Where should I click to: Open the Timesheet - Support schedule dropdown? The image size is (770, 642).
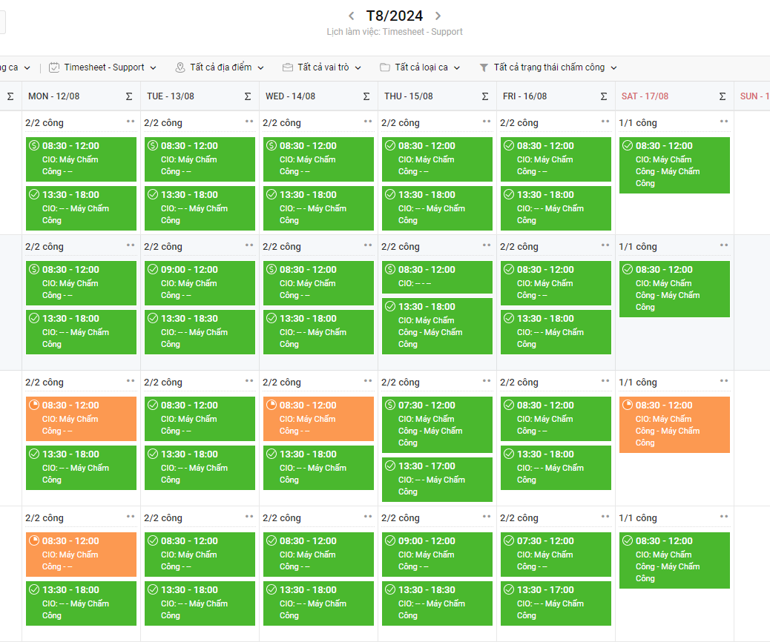click(102, 67)
